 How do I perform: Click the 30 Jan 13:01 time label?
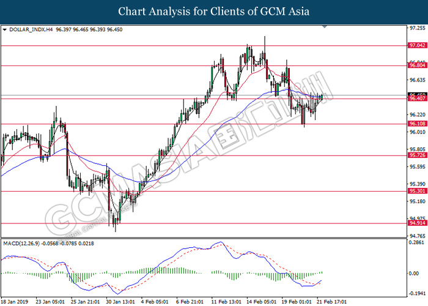121,301
